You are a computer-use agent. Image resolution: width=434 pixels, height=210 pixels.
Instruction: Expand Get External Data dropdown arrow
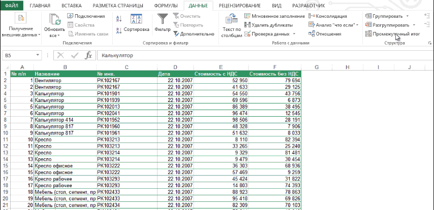[x=39, y=35]
